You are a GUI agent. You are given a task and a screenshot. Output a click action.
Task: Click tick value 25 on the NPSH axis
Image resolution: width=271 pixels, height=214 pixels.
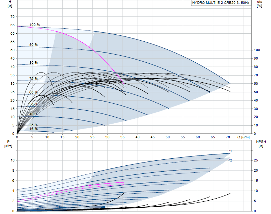pos(256,160)
